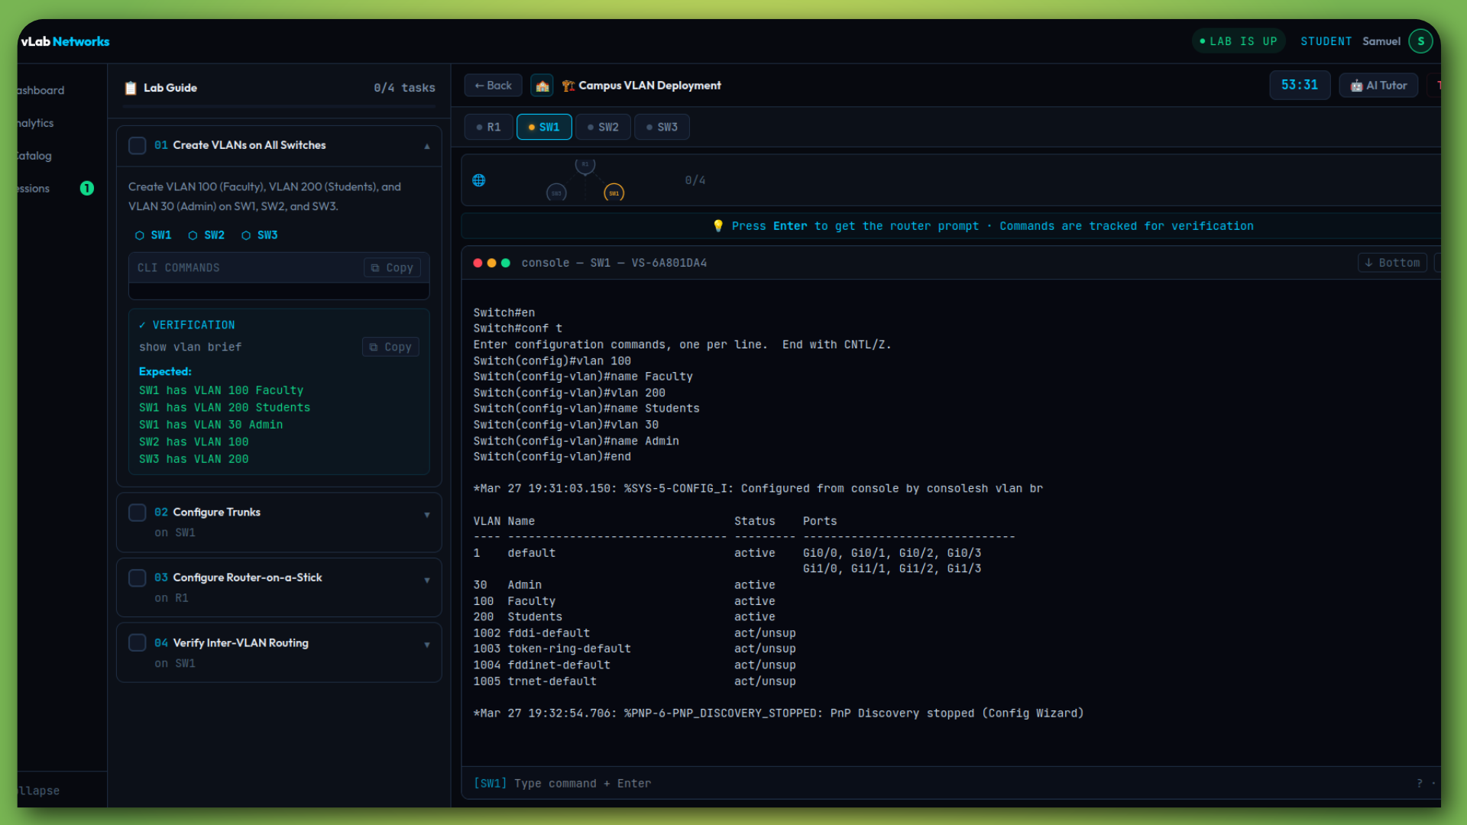Select the SW3 node in topology diagram
Image resolution: width=1467 pixels, height=825 pixels.
point(556,192)
